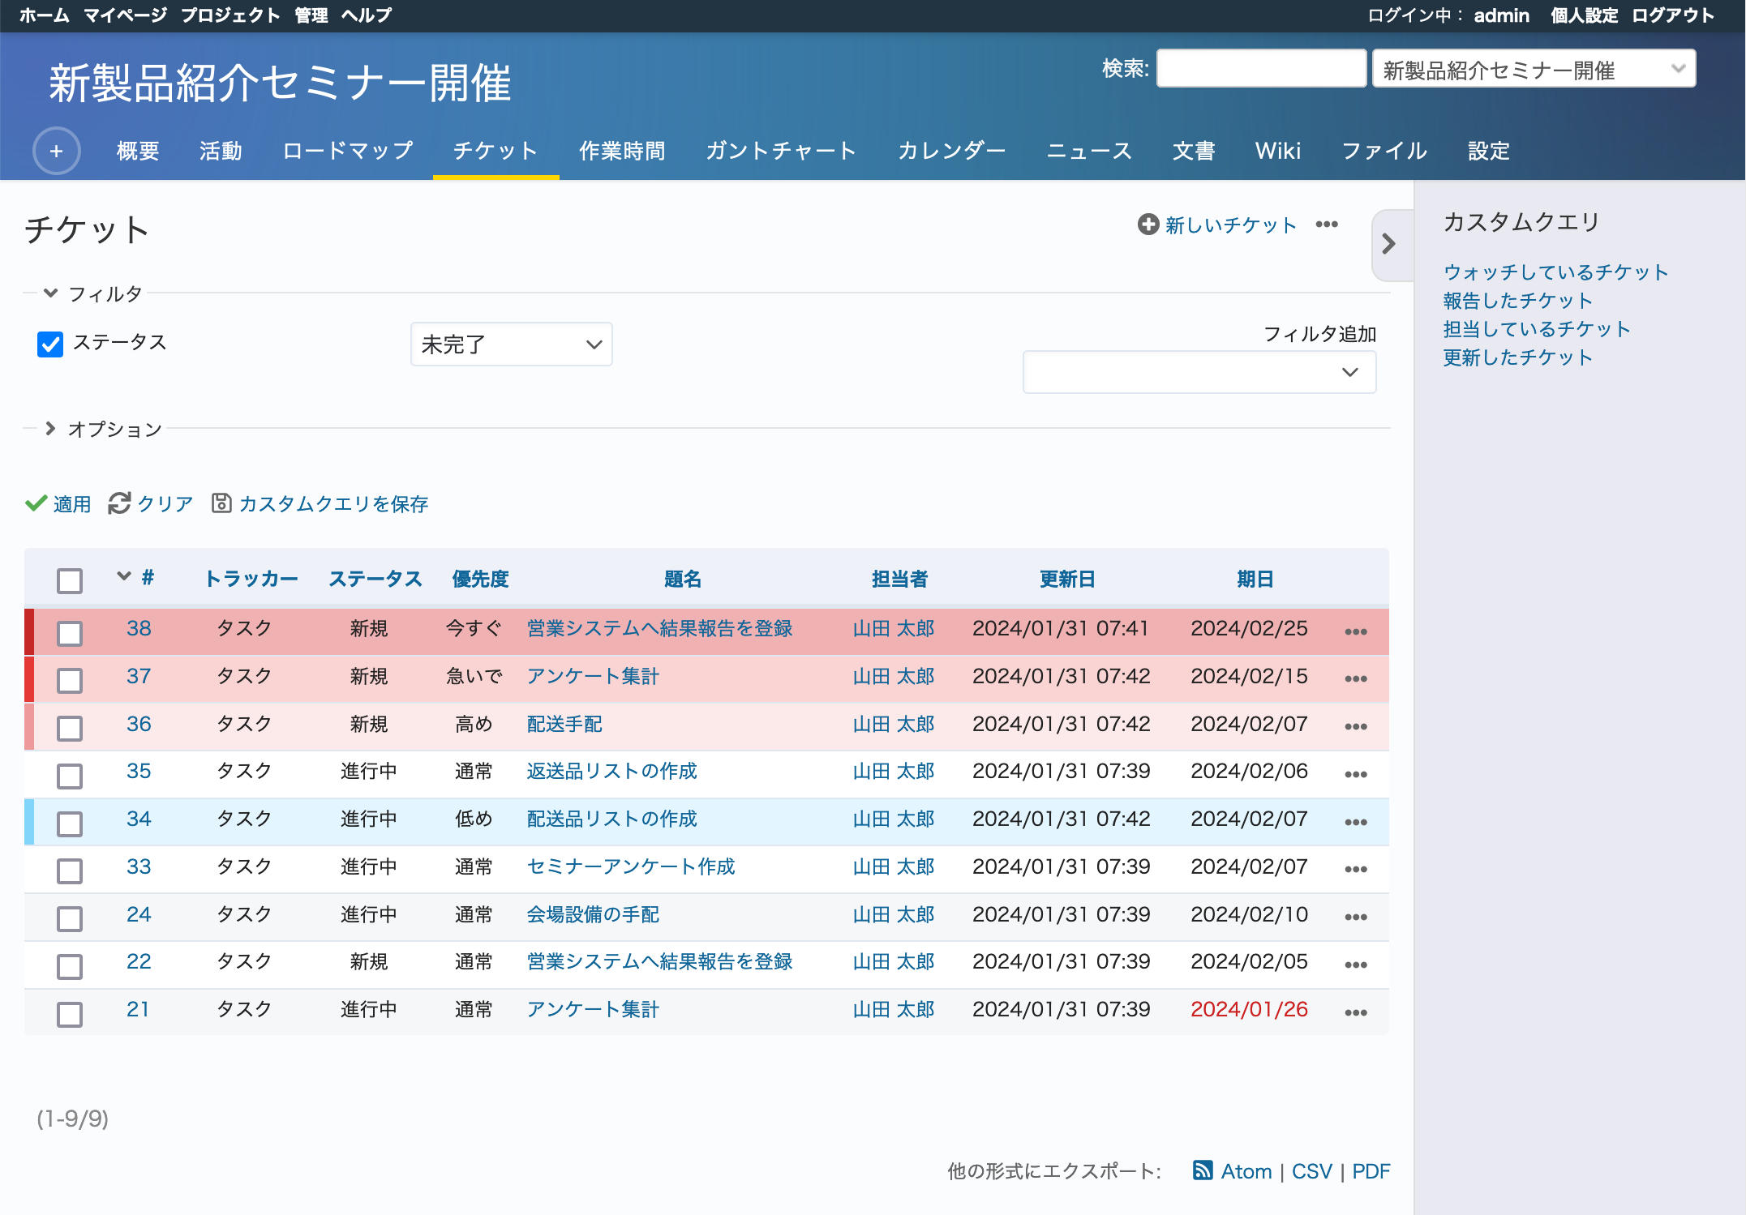
Task: Click the clear filters reload icon
Action: 119,503
